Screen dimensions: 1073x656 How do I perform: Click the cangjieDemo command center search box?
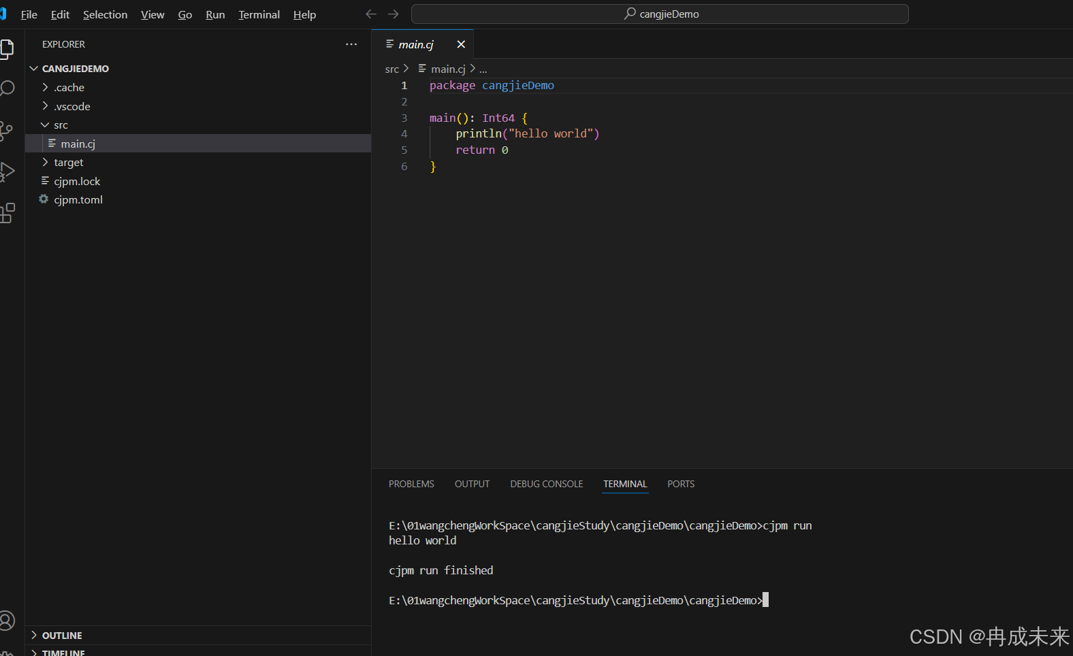[x=660, y=14]
